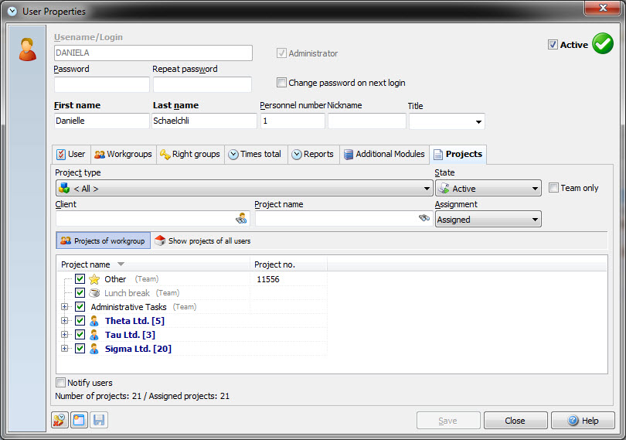This screenshot has height=440, width=626.
Task: Enable the Notify users checkbox
Action: pyautogui.click(x=61, y=383)
